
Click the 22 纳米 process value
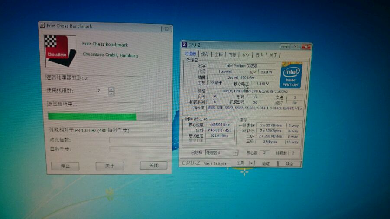[216, 83]
